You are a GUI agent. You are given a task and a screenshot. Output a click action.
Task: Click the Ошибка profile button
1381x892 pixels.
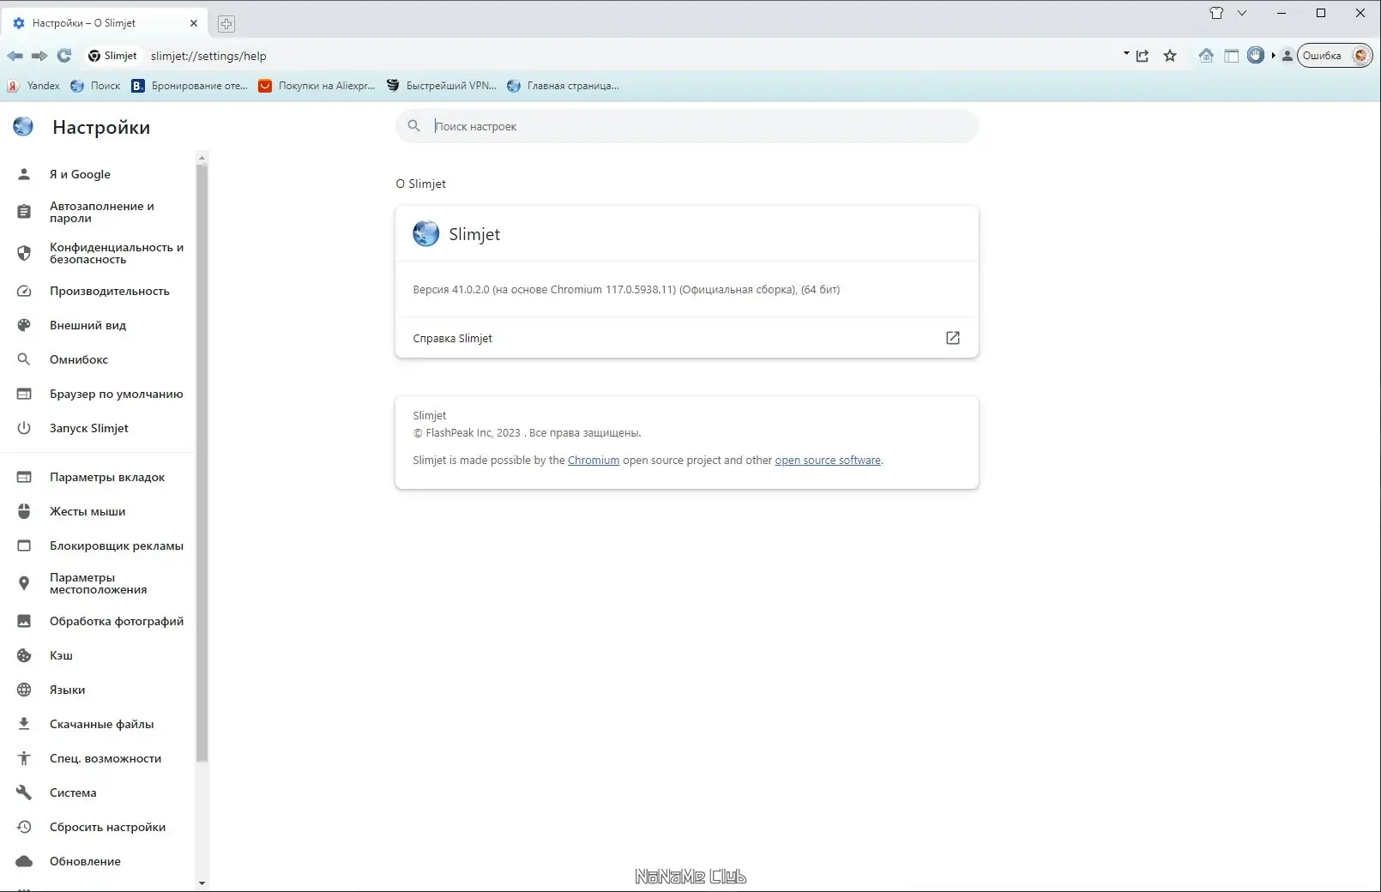point(1335,56)
